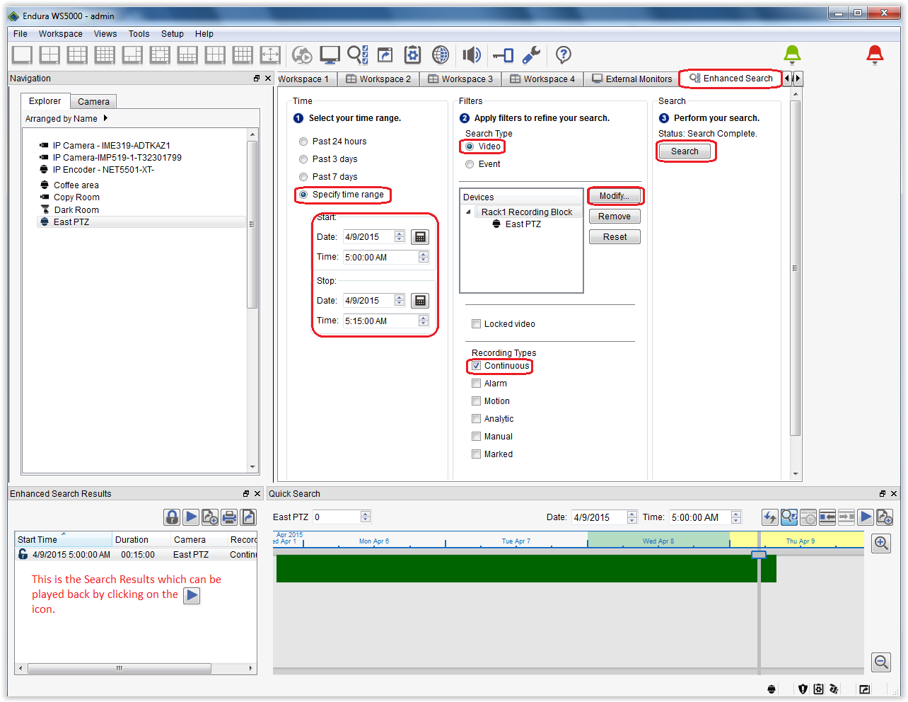Screen dimensions: 908x702
Task: Increment the Stop Time stepper
Action: pos(423,317)
